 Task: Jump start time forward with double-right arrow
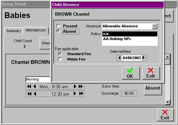81,87
